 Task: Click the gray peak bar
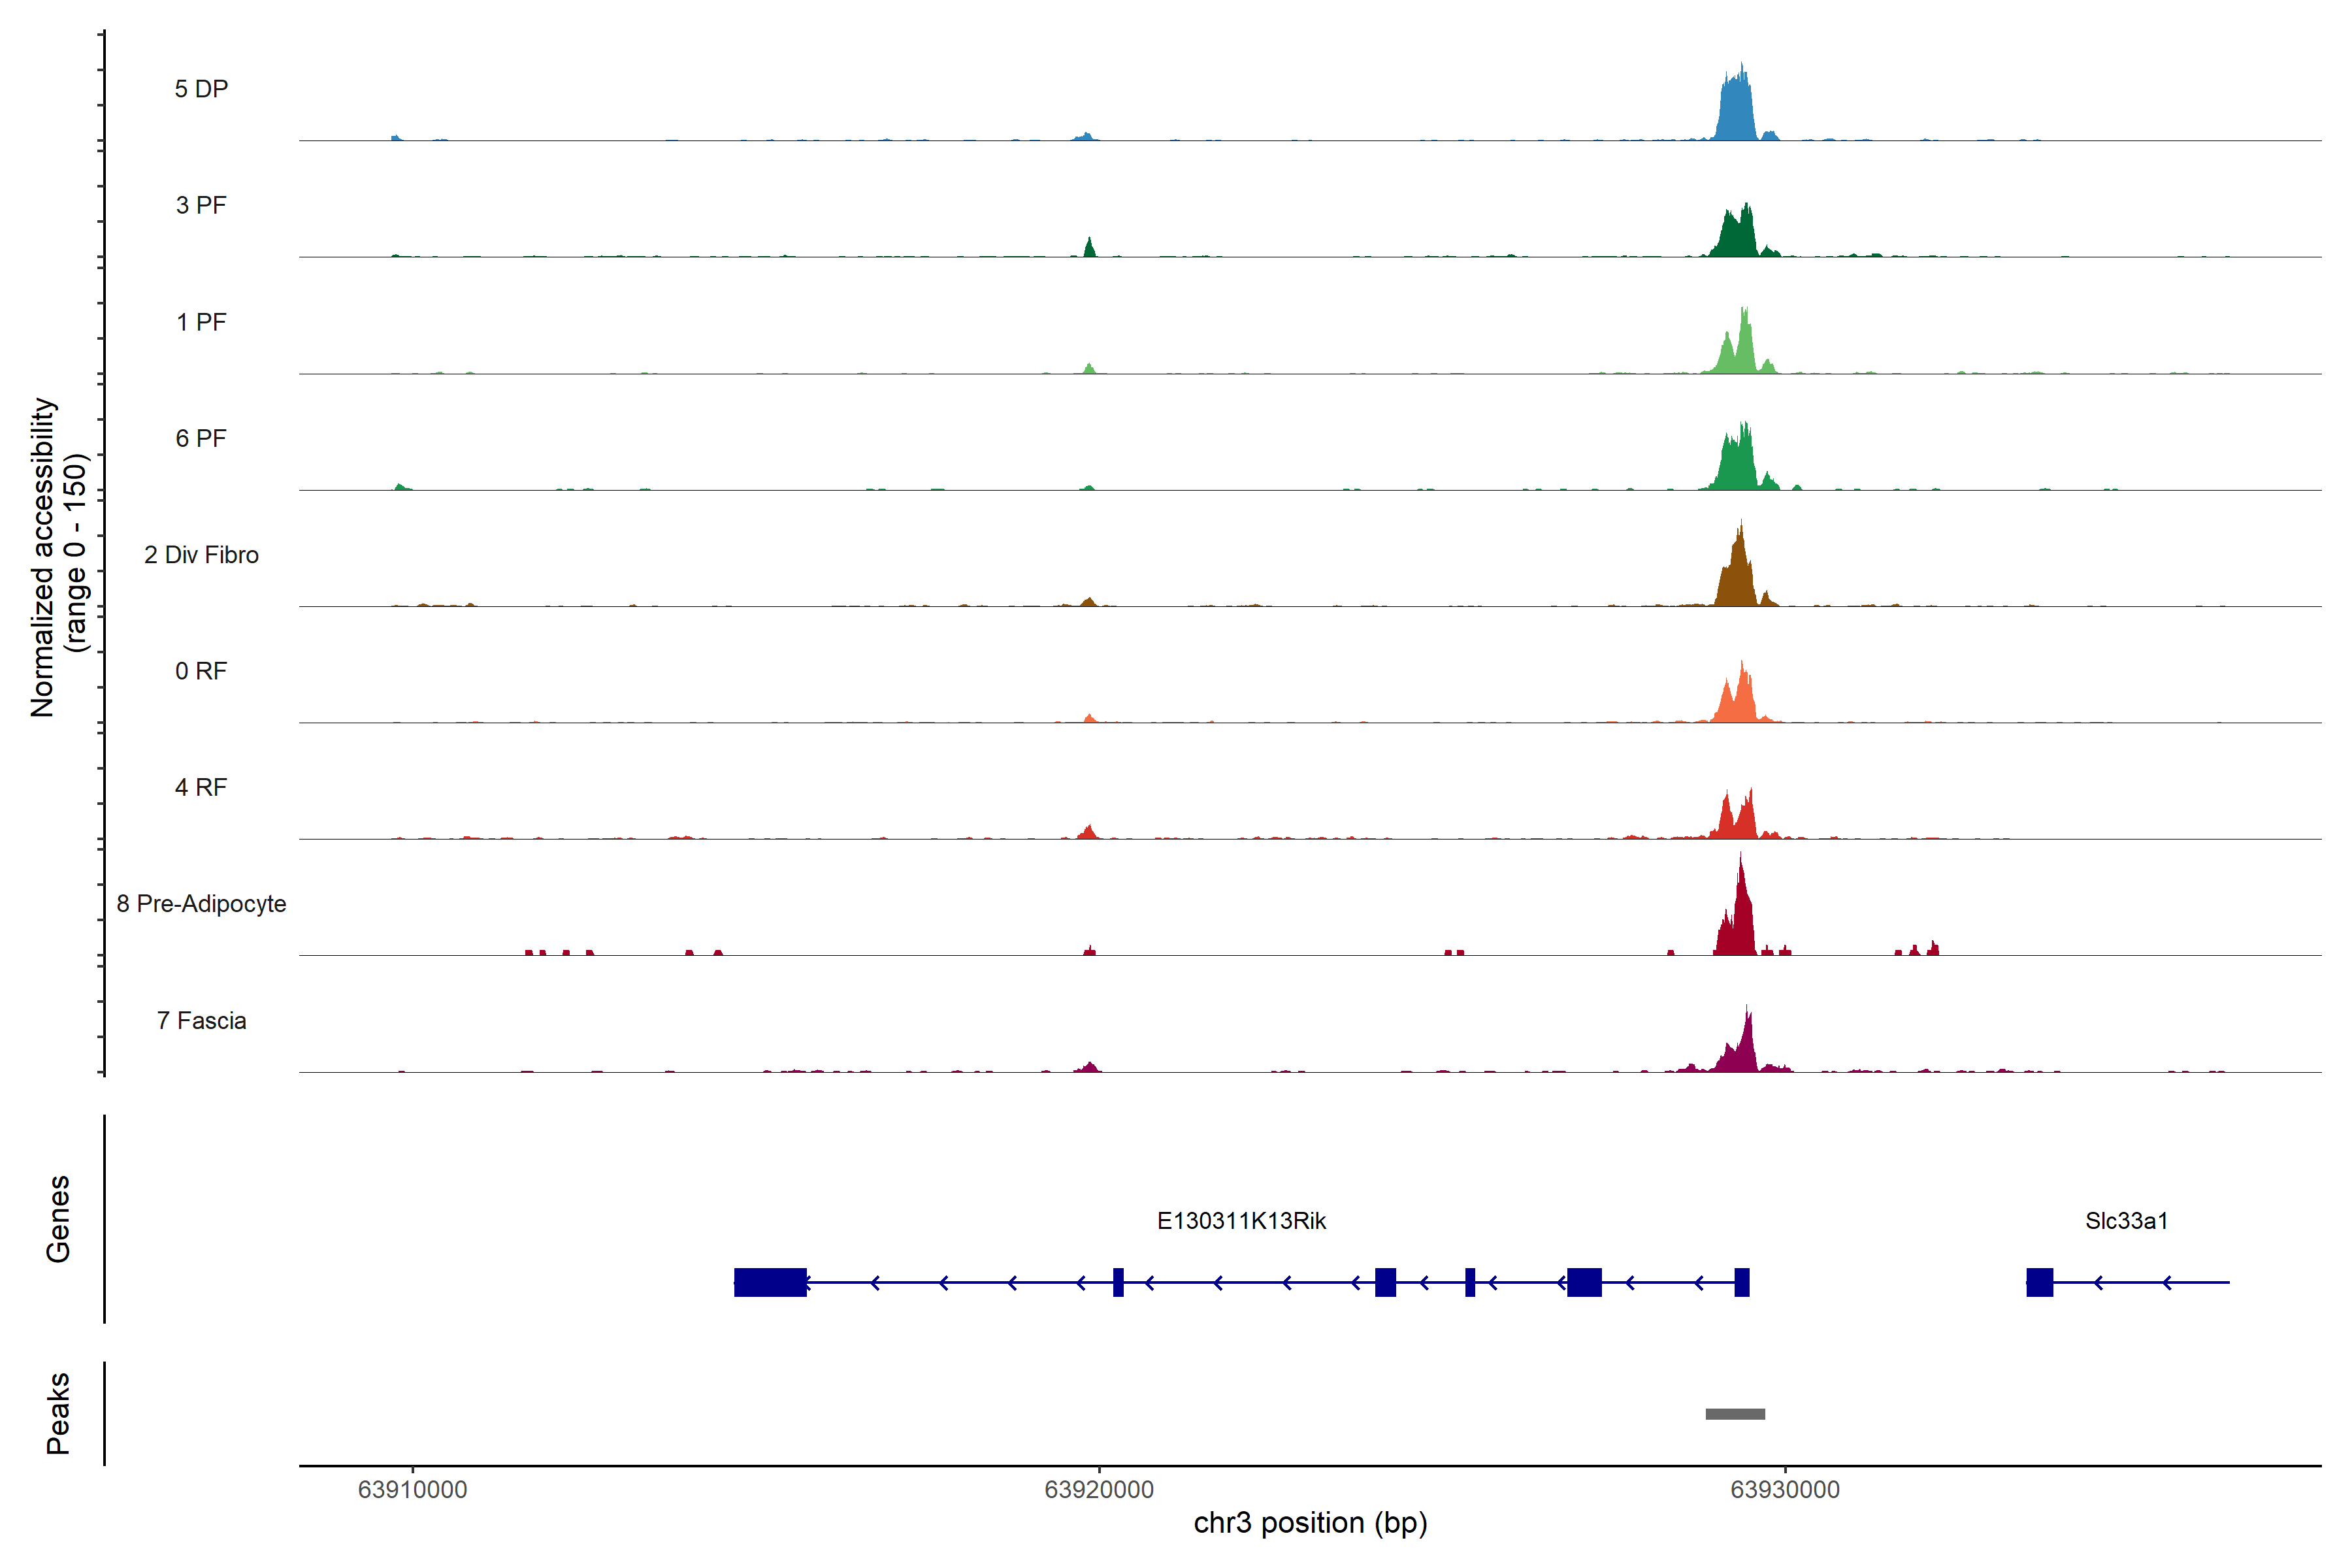(x=1735, y=1414)
